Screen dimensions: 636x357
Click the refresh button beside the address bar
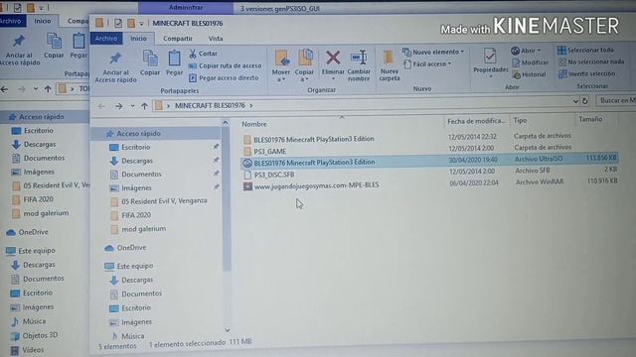click(585, 101)
